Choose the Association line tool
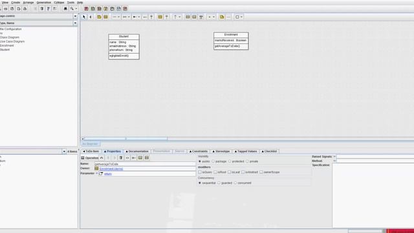The height and width of the screenshot is (233, 414). coord(114,17)
